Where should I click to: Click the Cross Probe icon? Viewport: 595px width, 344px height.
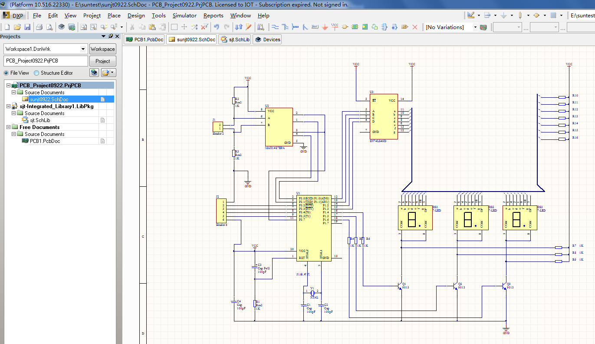pos(248,27)
